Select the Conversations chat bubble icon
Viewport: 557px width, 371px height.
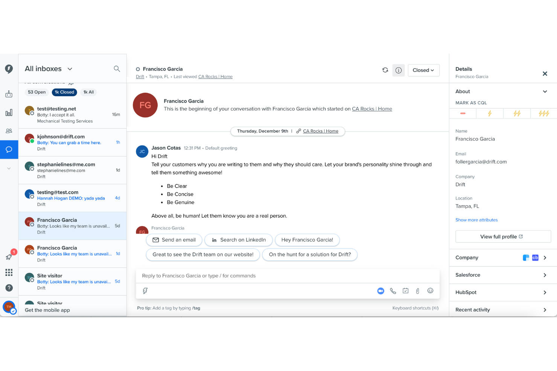9,150
